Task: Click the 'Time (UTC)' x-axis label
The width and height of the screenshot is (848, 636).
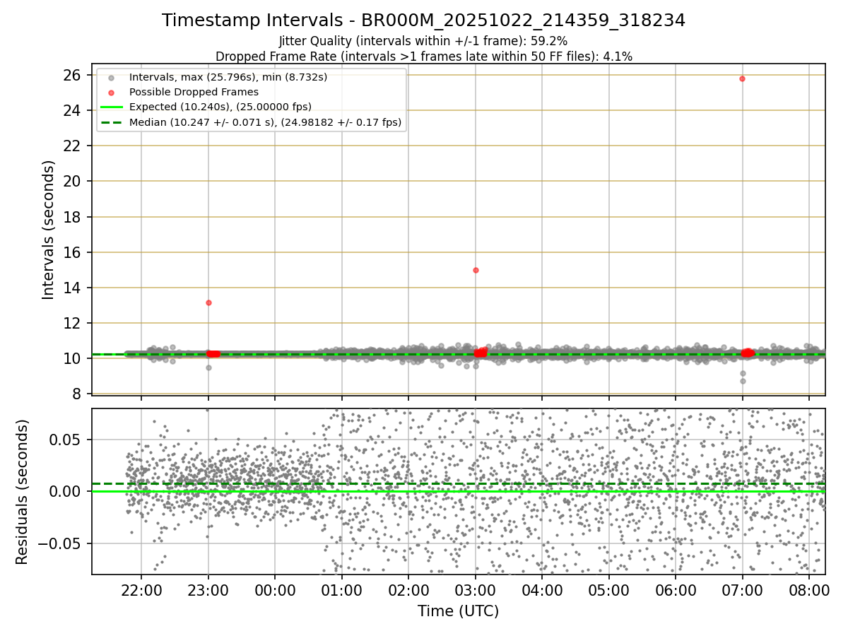Action: (x=458, y=611)
